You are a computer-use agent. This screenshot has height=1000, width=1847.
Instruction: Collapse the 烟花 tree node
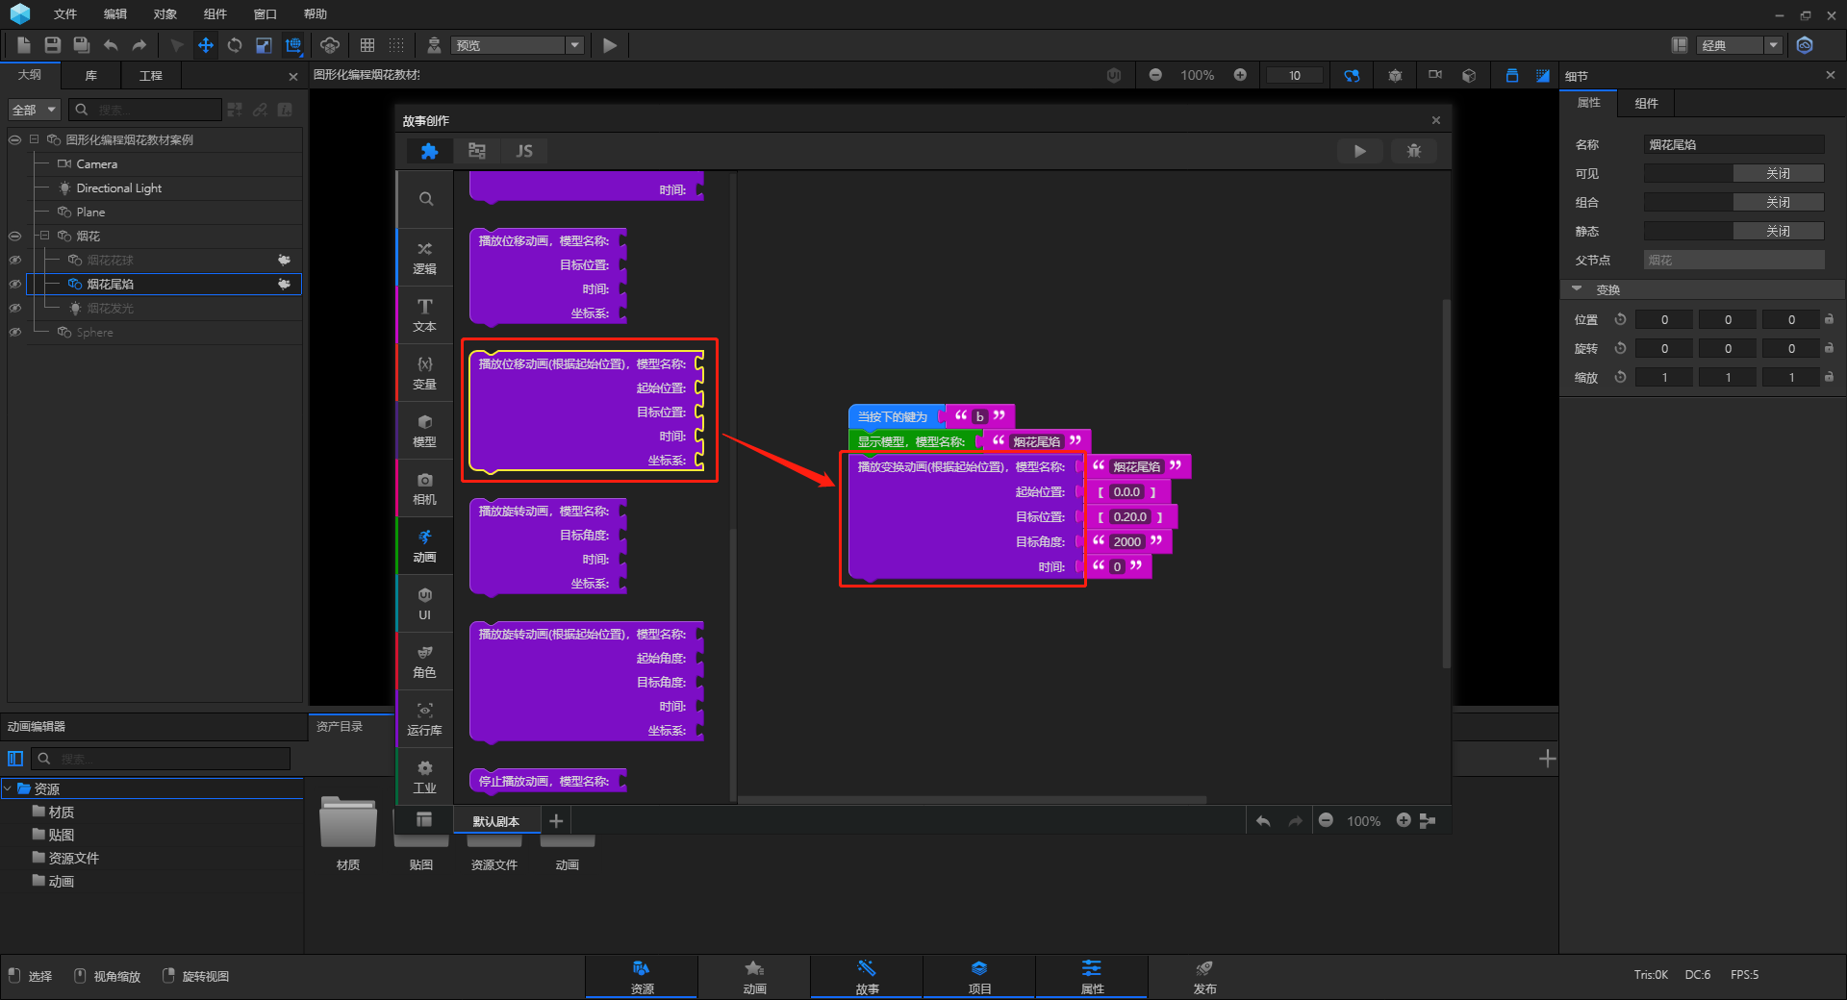44,236
